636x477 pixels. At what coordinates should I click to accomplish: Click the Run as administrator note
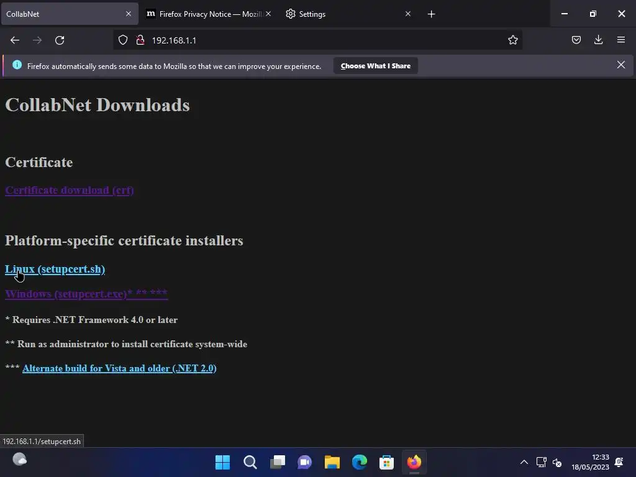[126, 344]
